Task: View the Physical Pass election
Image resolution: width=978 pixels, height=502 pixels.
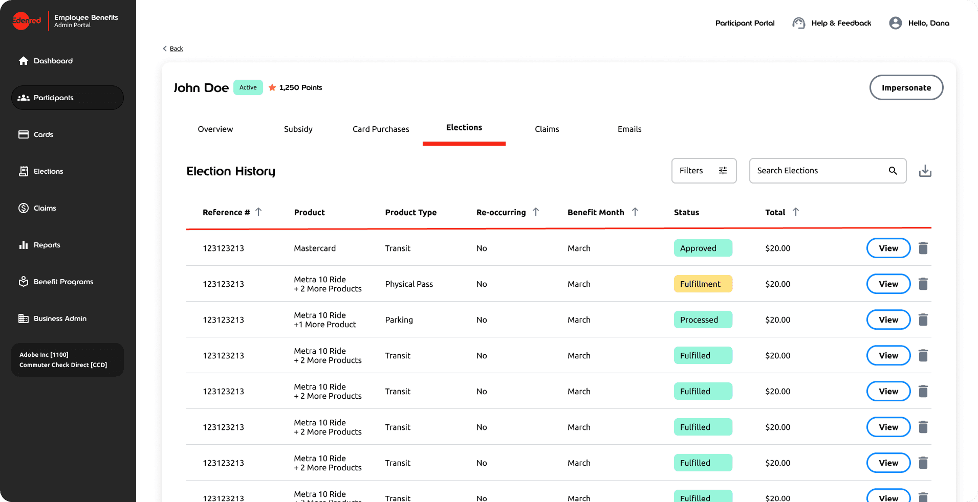Action: (888, 284)
